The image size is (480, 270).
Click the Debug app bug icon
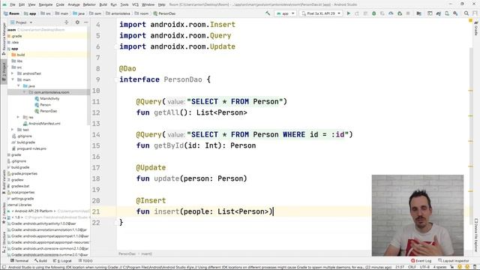pyautogui.click(x=373, y=13)
